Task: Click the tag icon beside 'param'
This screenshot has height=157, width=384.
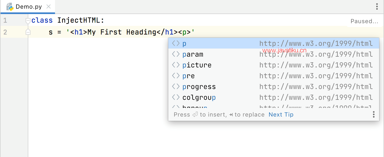Action: (176, 54)
